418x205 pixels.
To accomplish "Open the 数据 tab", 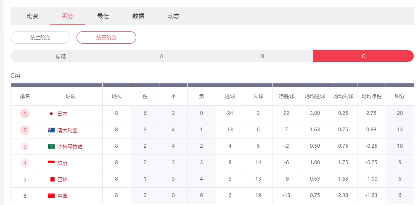I will (138, 16).
